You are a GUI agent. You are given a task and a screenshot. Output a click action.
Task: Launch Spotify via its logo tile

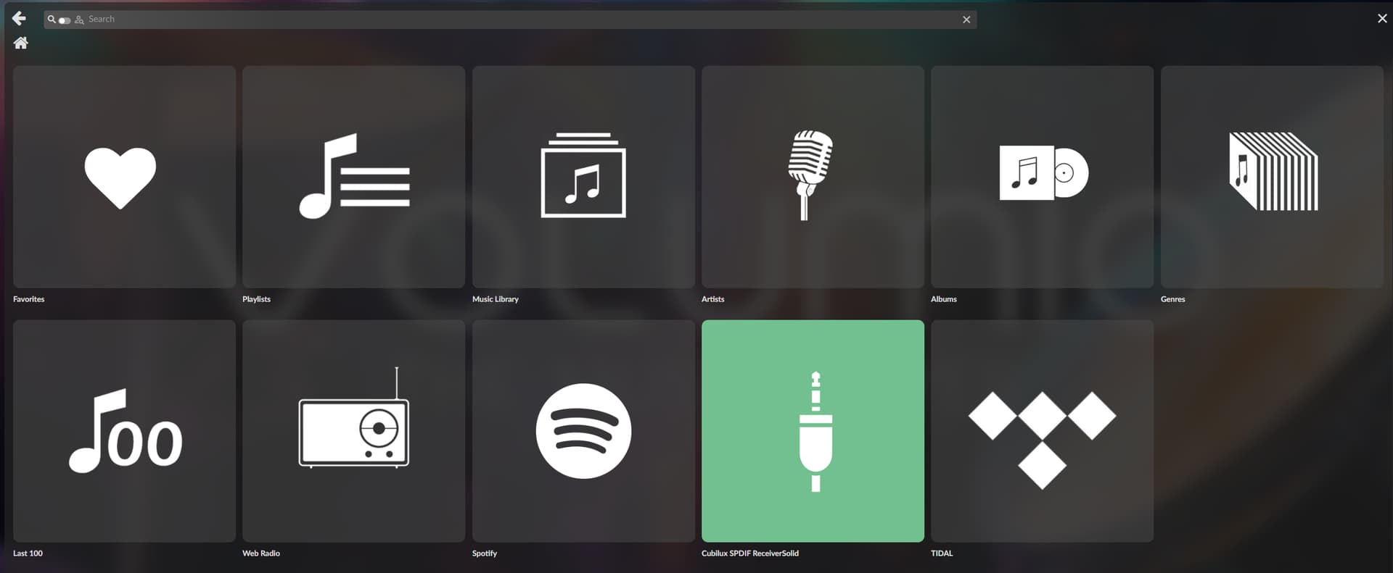point(583,431)
